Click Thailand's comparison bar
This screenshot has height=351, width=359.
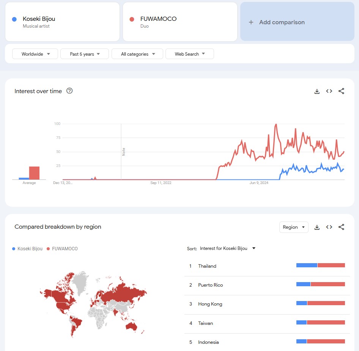[x=321, y=265]
